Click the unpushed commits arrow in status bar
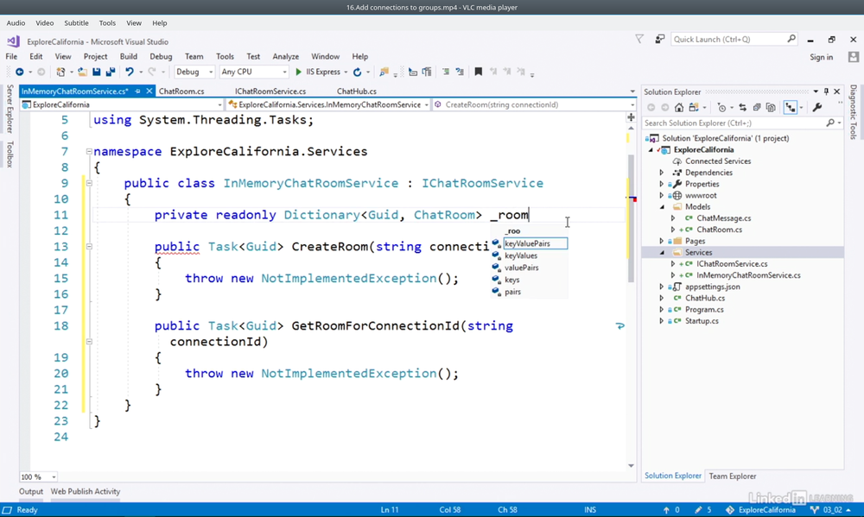This screenshot has height=517, width=864. tap(666, 510)
